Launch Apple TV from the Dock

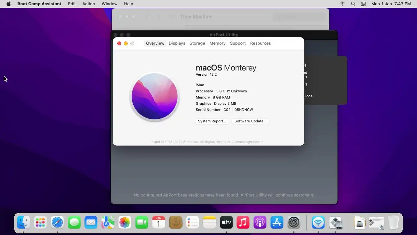point(226,223)
